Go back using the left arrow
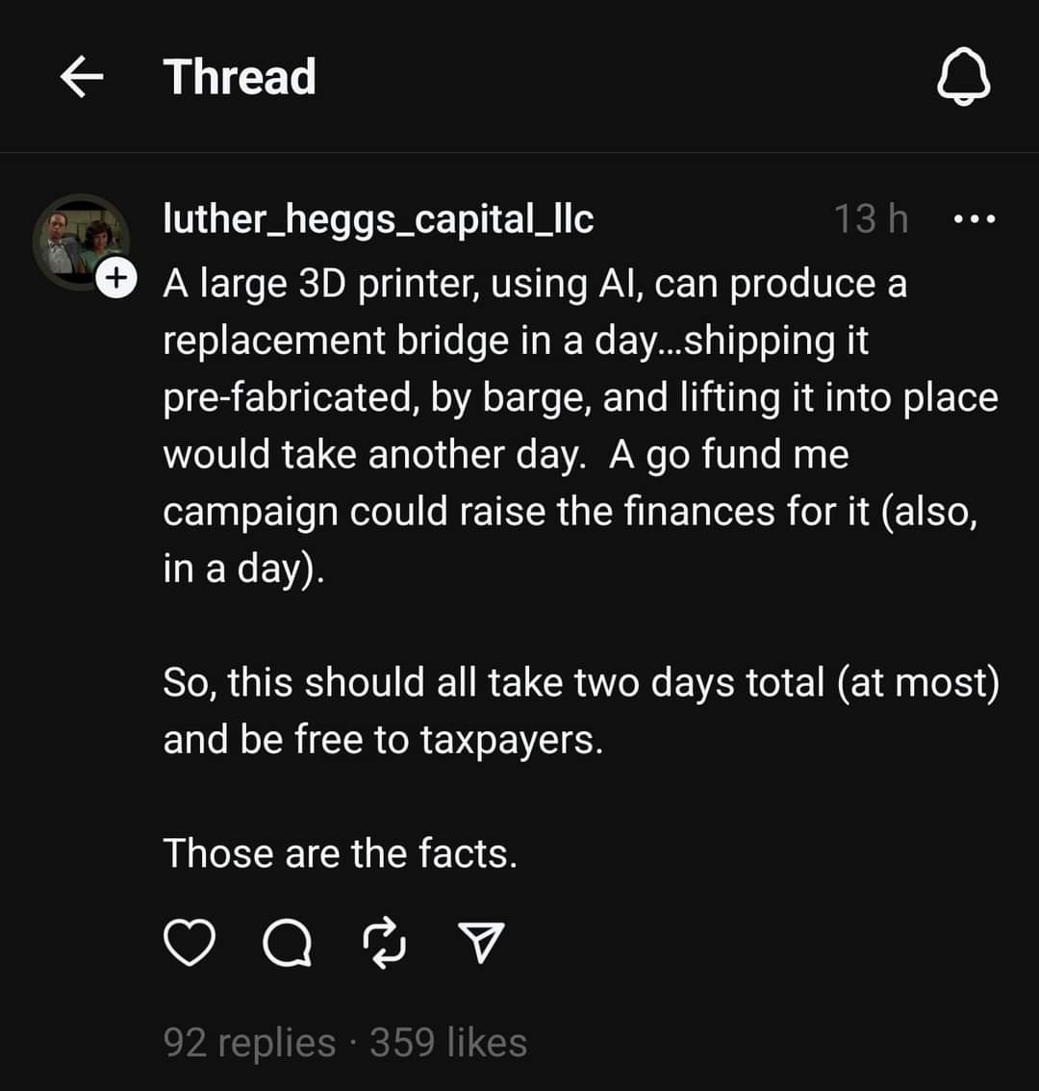Viewport: 1039px width, 1091px height. 82,78
